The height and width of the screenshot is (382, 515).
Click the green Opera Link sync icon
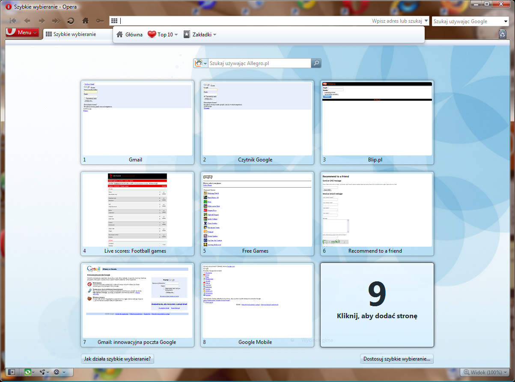point(27,372)
